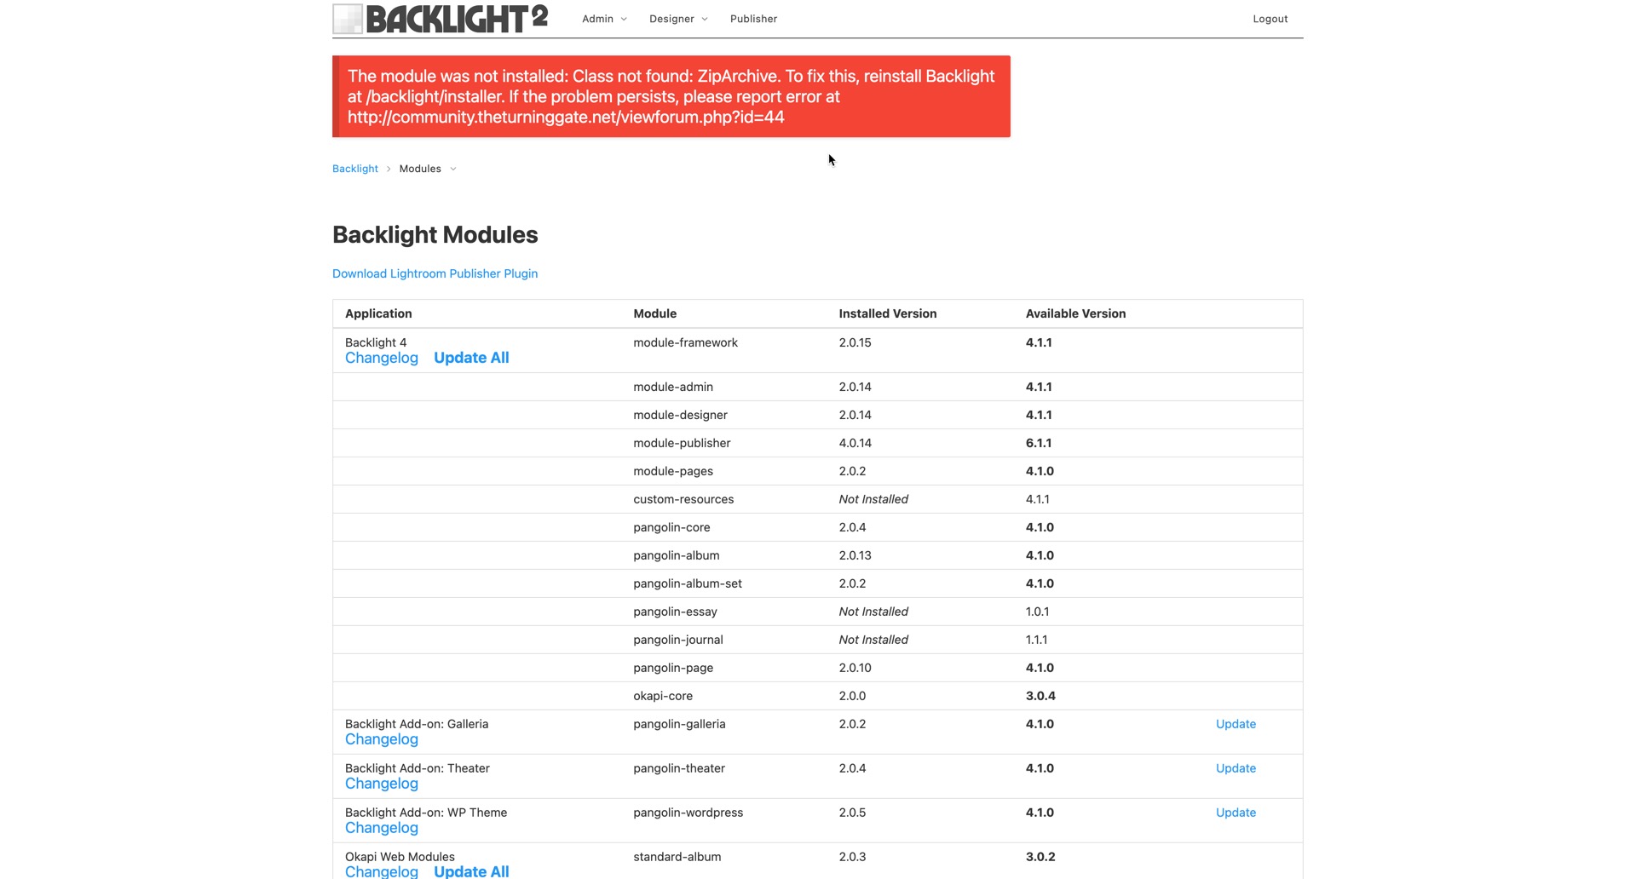Click Update for pangolin-wordpress
The width and height of the screenshot is (1636, 879).
(x=1236, y=813)
